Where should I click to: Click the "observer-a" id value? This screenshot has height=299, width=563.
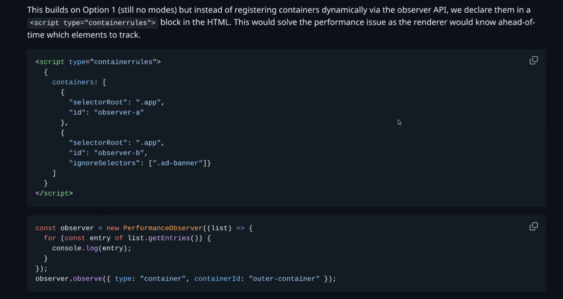(119, 113)
